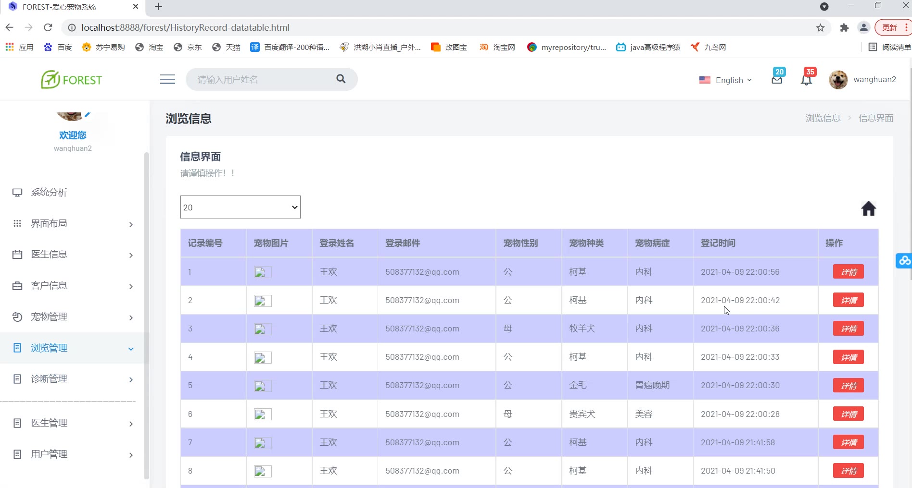This screenshot has height=488, width=912.
Task: Expand the 用户管理 sidebar chevron
Action: pos(131,455)
